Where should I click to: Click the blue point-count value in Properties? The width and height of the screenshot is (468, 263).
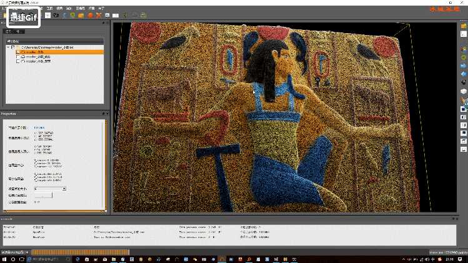pyautogui.click(x=39, y=128)
